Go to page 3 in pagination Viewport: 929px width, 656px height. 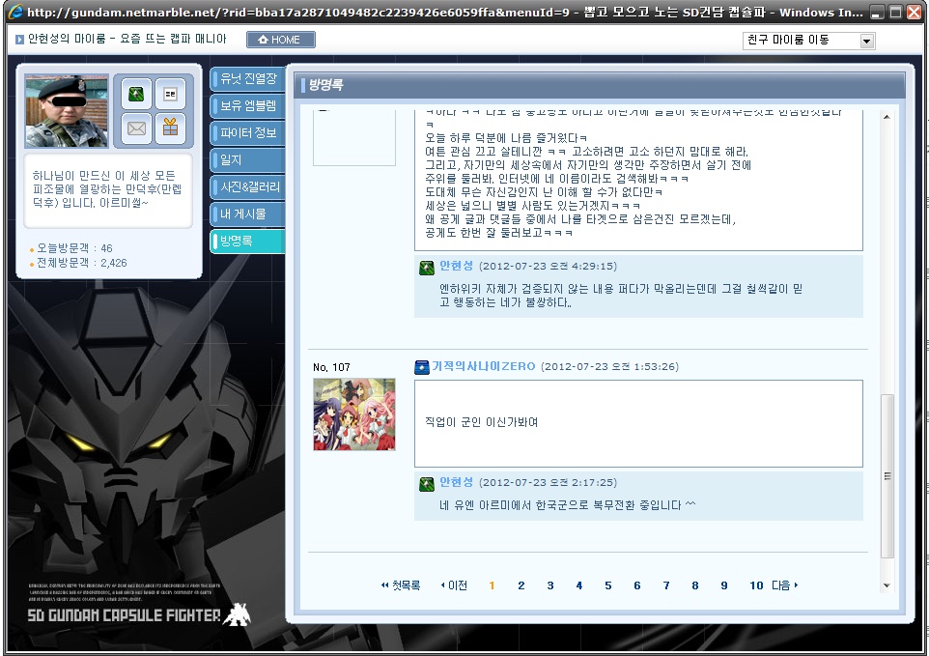coord(549,585)
